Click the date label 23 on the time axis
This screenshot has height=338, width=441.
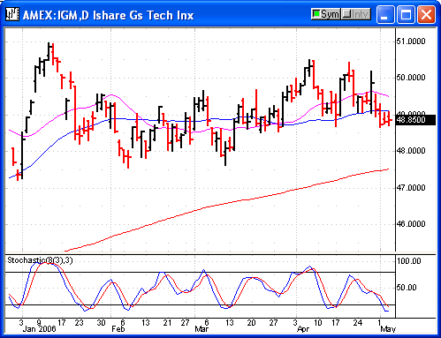click(x=79, y=323)
